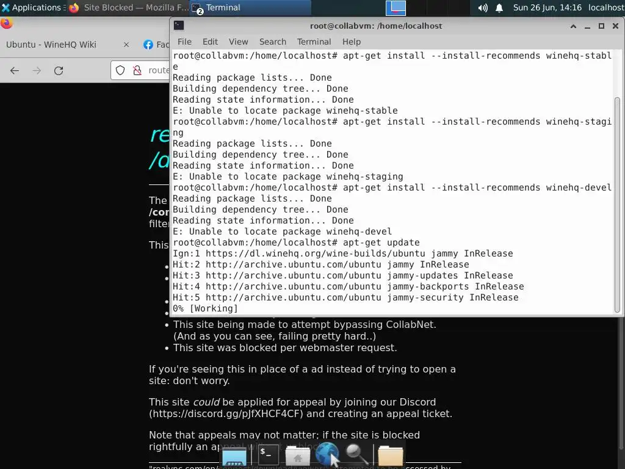The width and height of the screenshot is (625, 469).
Task: Click the terminal title root@collabvm: /home/localhost
Action: [376, 26]
